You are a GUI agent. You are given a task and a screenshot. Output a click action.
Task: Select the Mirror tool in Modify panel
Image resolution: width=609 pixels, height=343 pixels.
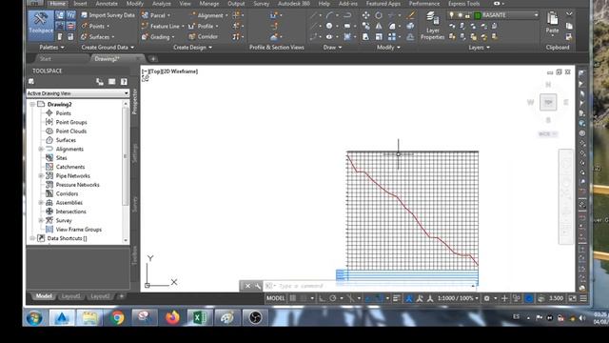point(379,26)
